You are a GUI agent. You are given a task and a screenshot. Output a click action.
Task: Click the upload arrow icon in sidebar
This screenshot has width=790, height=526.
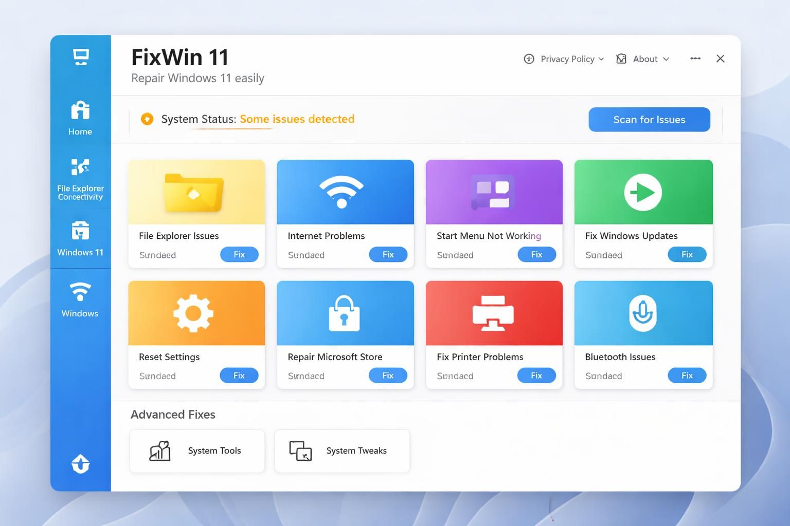pos(81,463)
